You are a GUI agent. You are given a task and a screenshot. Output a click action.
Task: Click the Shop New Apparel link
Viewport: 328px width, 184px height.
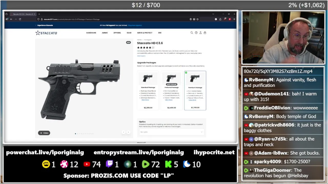[135, 25]
